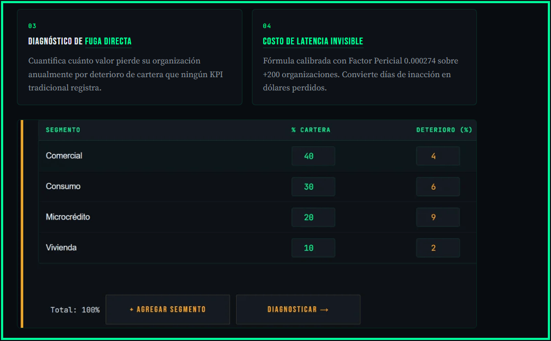The height and width of the screenshot is (341, 551).
Task: Click the 04 card number
Action: 267,26
